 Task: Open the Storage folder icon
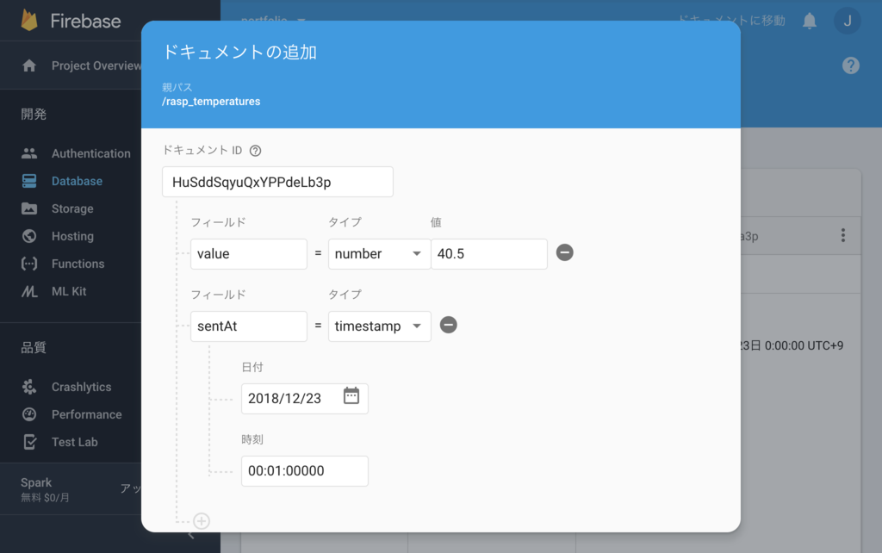[x=29, y=208]
